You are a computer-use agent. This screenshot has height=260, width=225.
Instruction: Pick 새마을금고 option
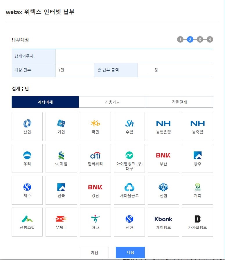pyautogui.click(x=129, y=190)
